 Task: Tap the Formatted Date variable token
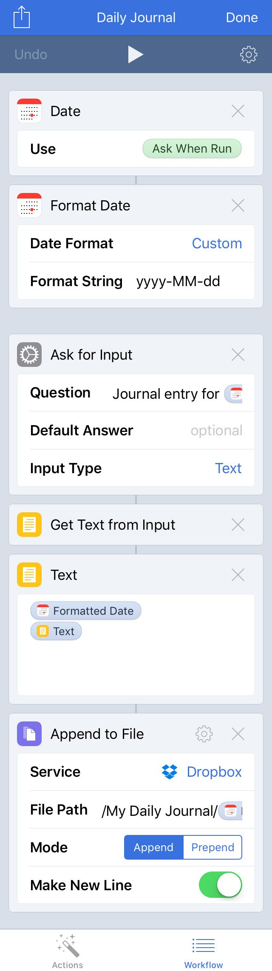tap(86, 611)
